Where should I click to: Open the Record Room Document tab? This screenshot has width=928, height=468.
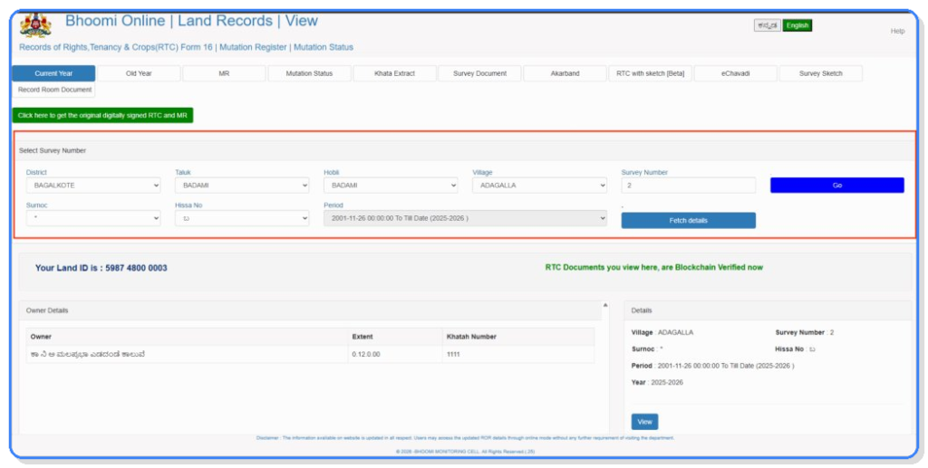[53, 90]
